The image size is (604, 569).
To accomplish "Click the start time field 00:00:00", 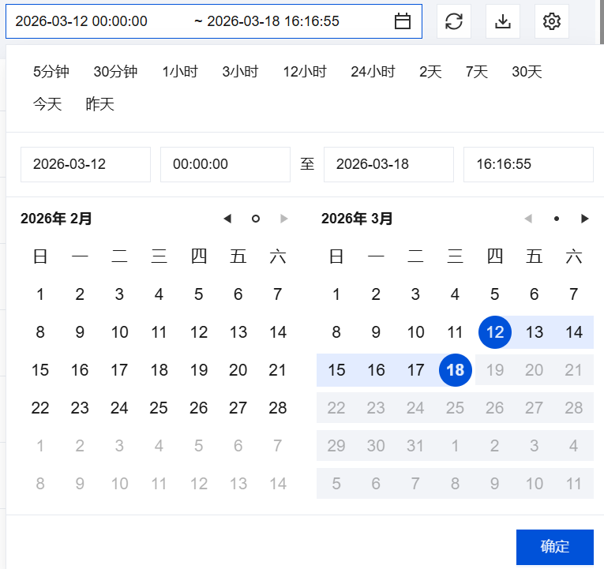I will [225, 164].
